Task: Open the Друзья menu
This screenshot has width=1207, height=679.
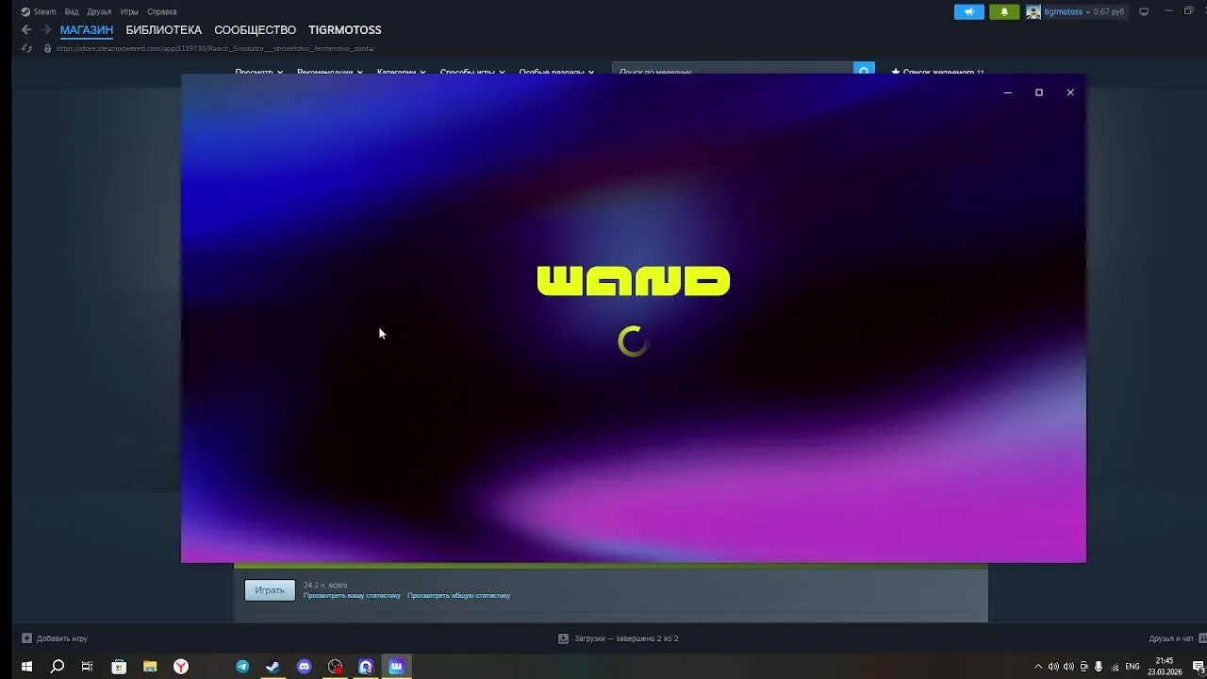Action: click(x=99, y=12)
